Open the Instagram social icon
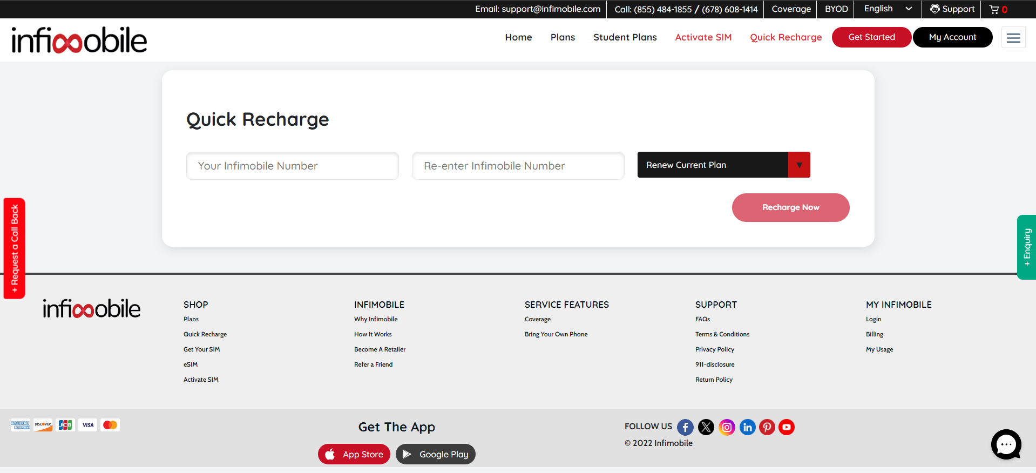 [727, 427]
